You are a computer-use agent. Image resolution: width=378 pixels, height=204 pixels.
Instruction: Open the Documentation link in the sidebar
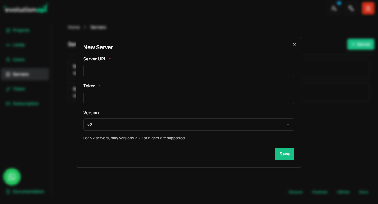(x=25, y=191)
